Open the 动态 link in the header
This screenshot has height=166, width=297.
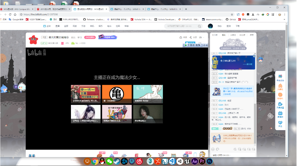point(220,26)
